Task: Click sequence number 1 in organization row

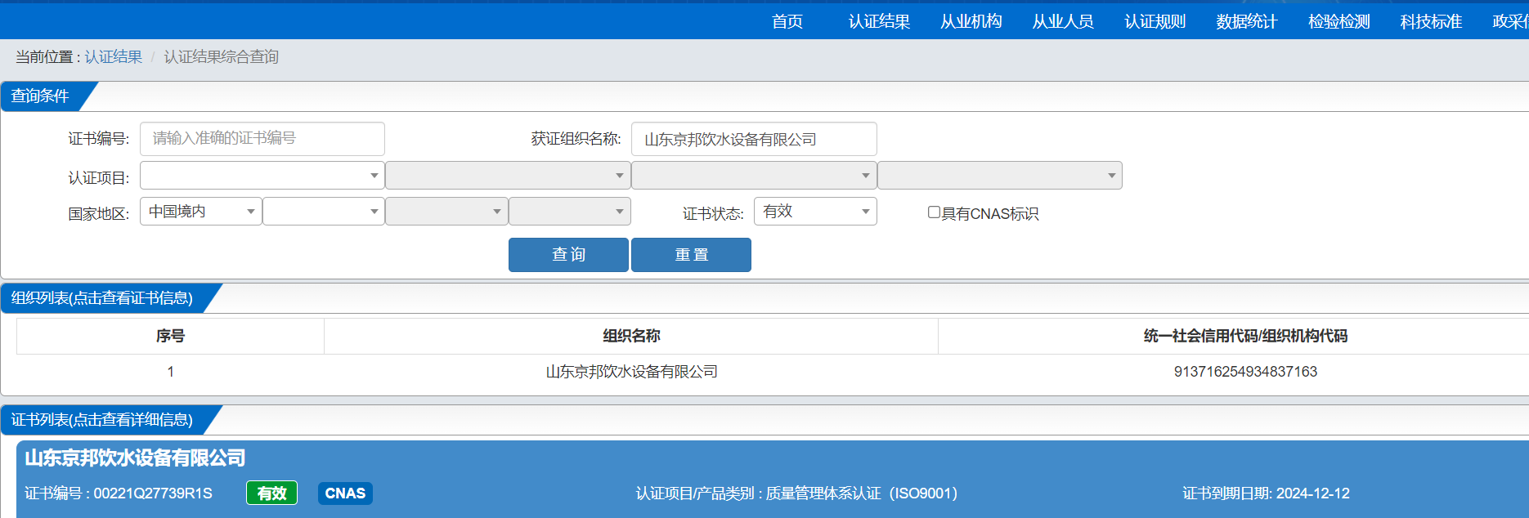Action: 170,372
